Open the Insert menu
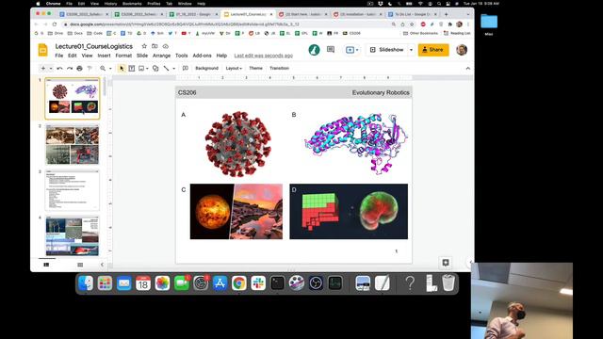This screenshot has width=603, height=339. click(x=104, y=56)
